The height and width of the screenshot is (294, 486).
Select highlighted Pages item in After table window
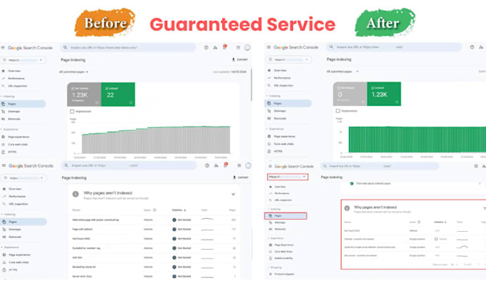click(x=285, y=216)
